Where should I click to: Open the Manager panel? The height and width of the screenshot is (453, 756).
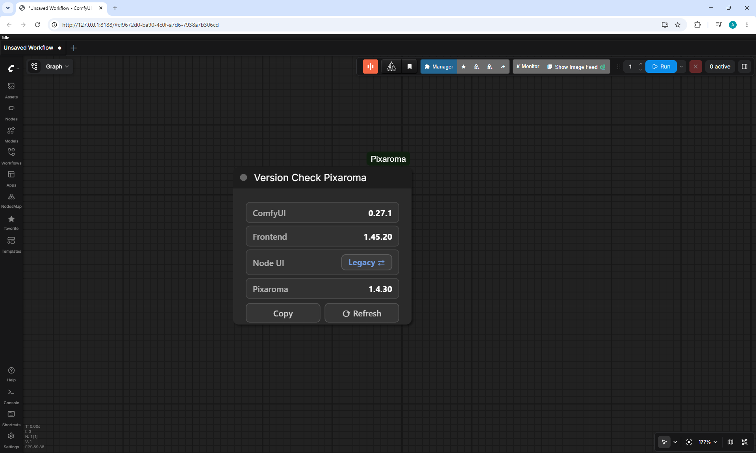pyautogui.click(x=439, y=67)
